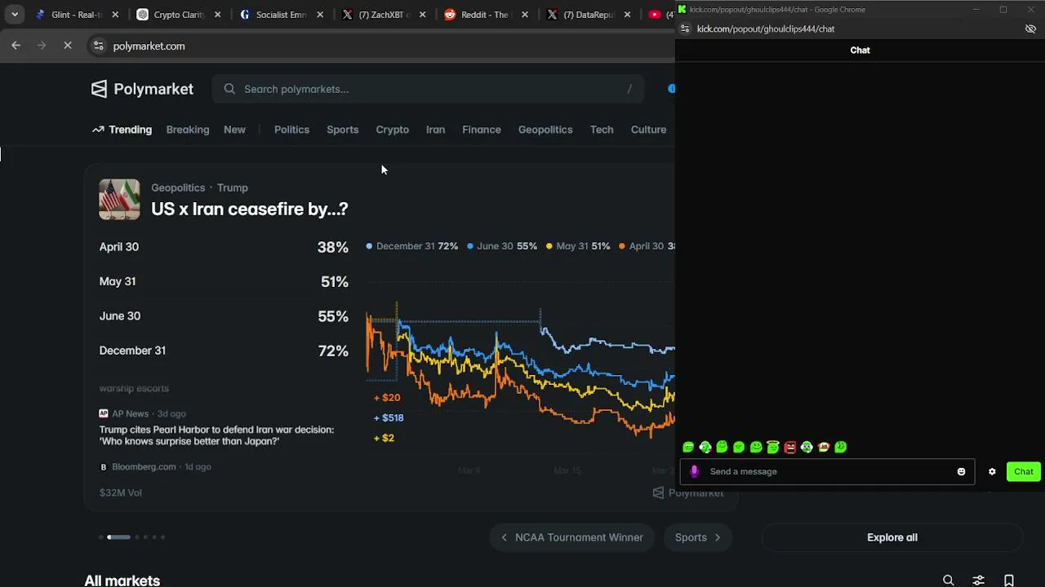Close the Reddit browser tab
Screen dimensions: 1045x587
click(x=525, y=15)
